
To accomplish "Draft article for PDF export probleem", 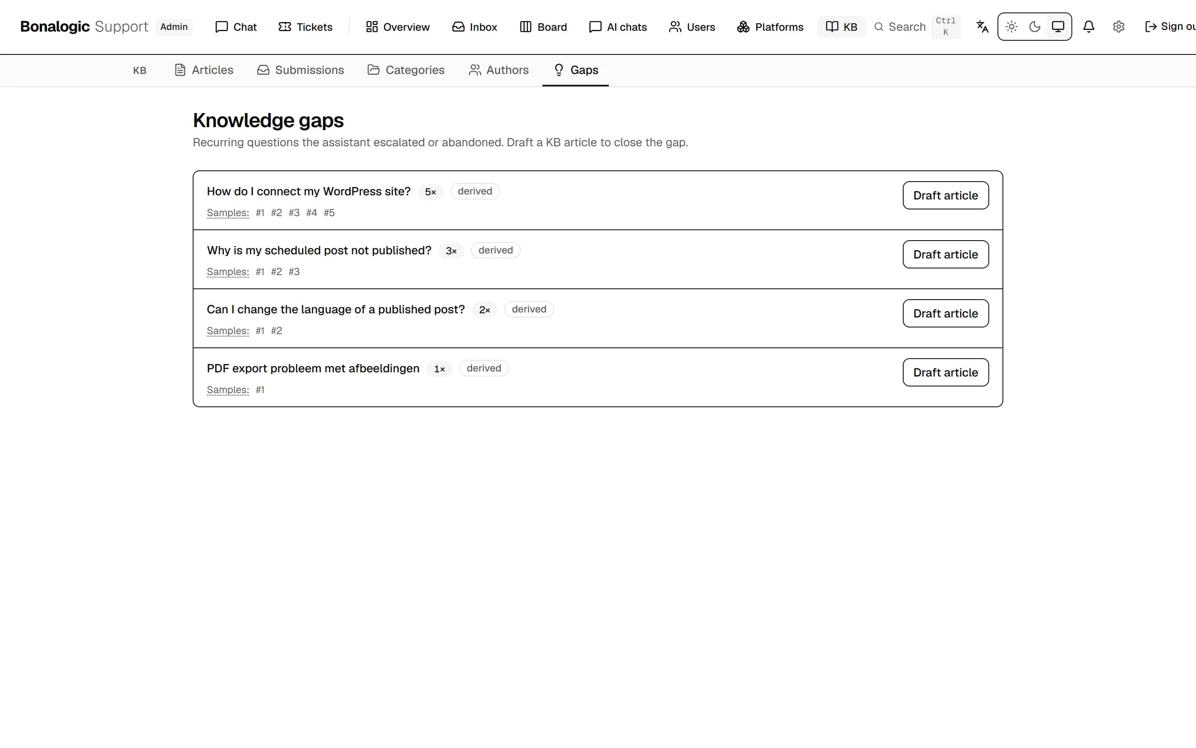I will [x=946, y=372].
